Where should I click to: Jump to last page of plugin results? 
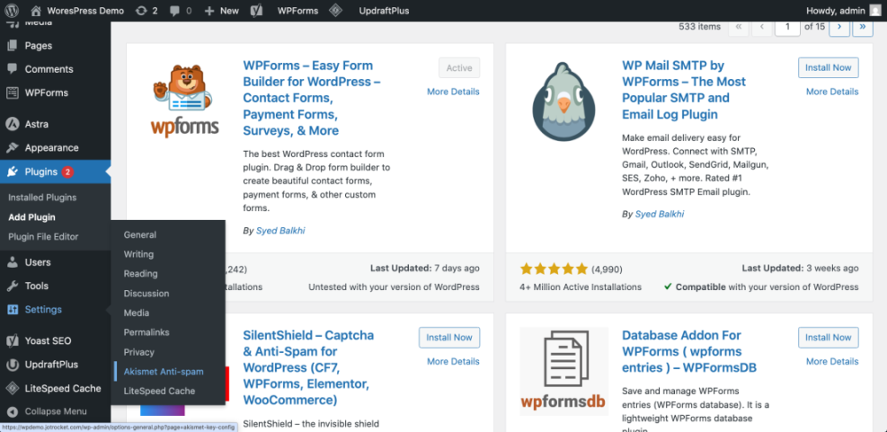(x=863, y=27)
